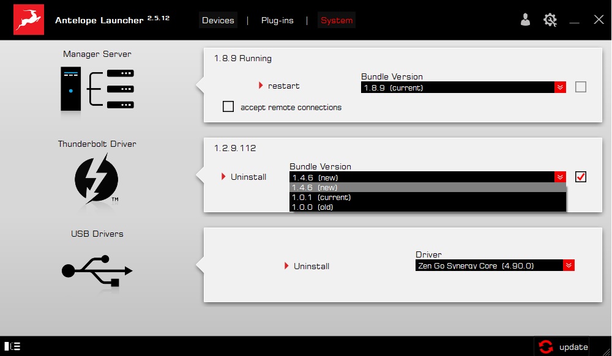Click the Thunderbolt Driver heading
The height and width of the screenshot is (356, 612).
click(97, 144)
